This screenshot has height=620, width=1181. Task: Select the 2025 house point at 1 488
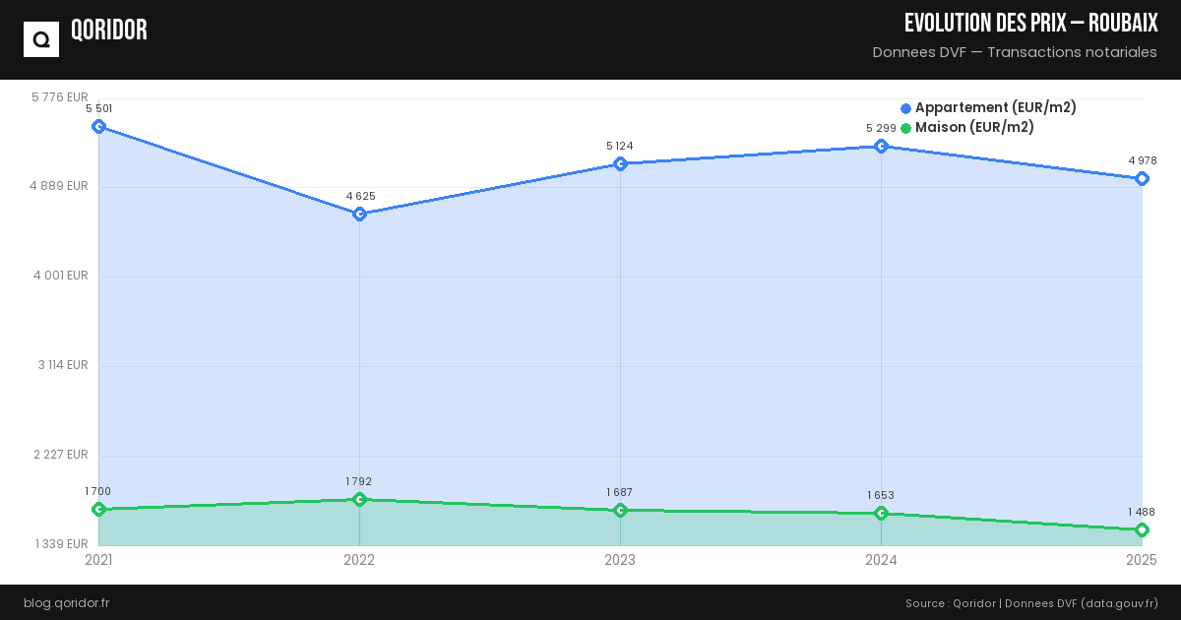point(1142,529)
